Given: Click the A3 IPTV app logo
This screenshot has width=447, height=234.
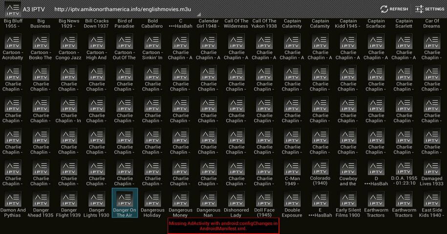Looking at the screenshot, I should (13, 9).
